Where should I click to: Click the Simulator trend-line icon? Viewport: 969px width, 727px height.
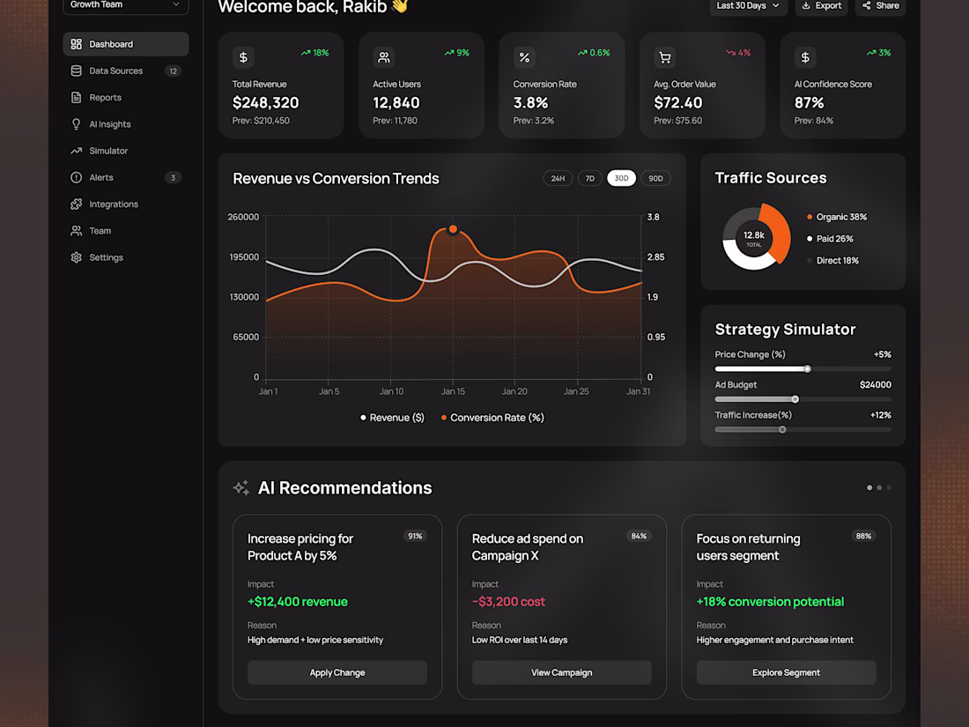76,150
